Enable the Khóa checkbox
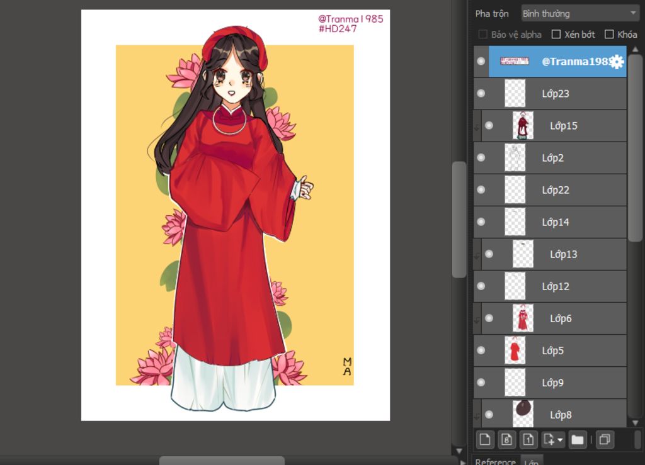 609,34
